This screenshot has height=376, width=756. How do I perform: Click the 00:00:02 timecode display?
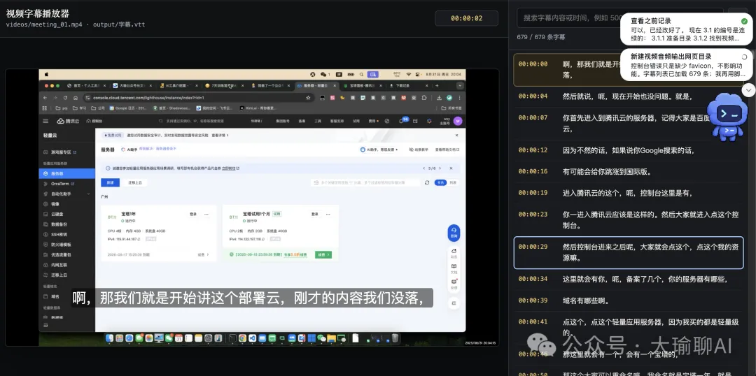466,18
